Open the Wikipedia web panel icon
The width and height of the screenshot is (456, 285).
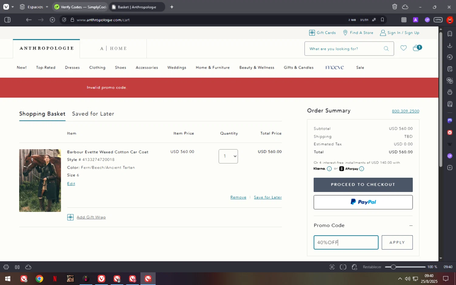tap(450, 144)
